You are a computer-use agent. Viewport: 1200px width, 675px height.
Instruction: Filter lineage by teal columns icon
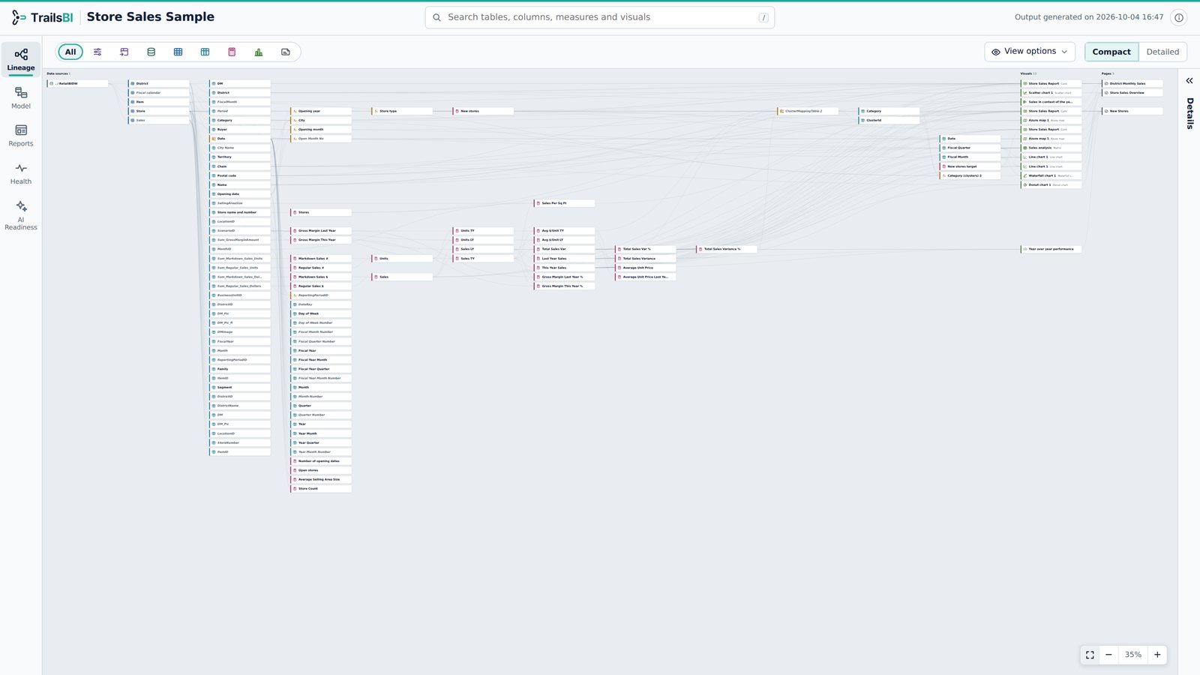205,52
